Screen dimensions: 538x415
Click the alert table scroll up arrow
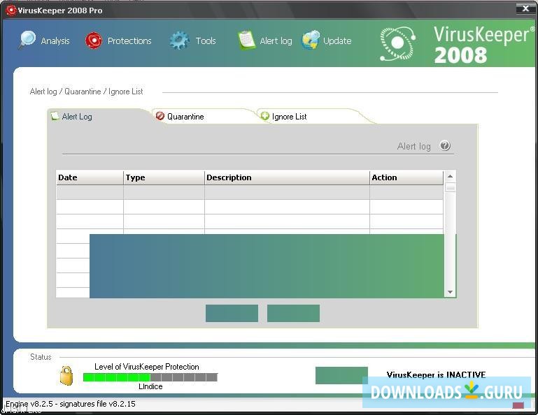click(450, 177)
